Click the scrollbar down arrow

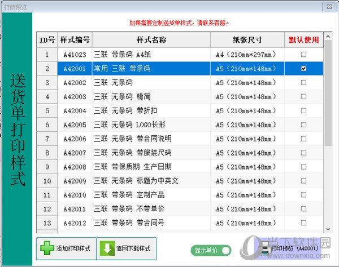pos(328,229)
